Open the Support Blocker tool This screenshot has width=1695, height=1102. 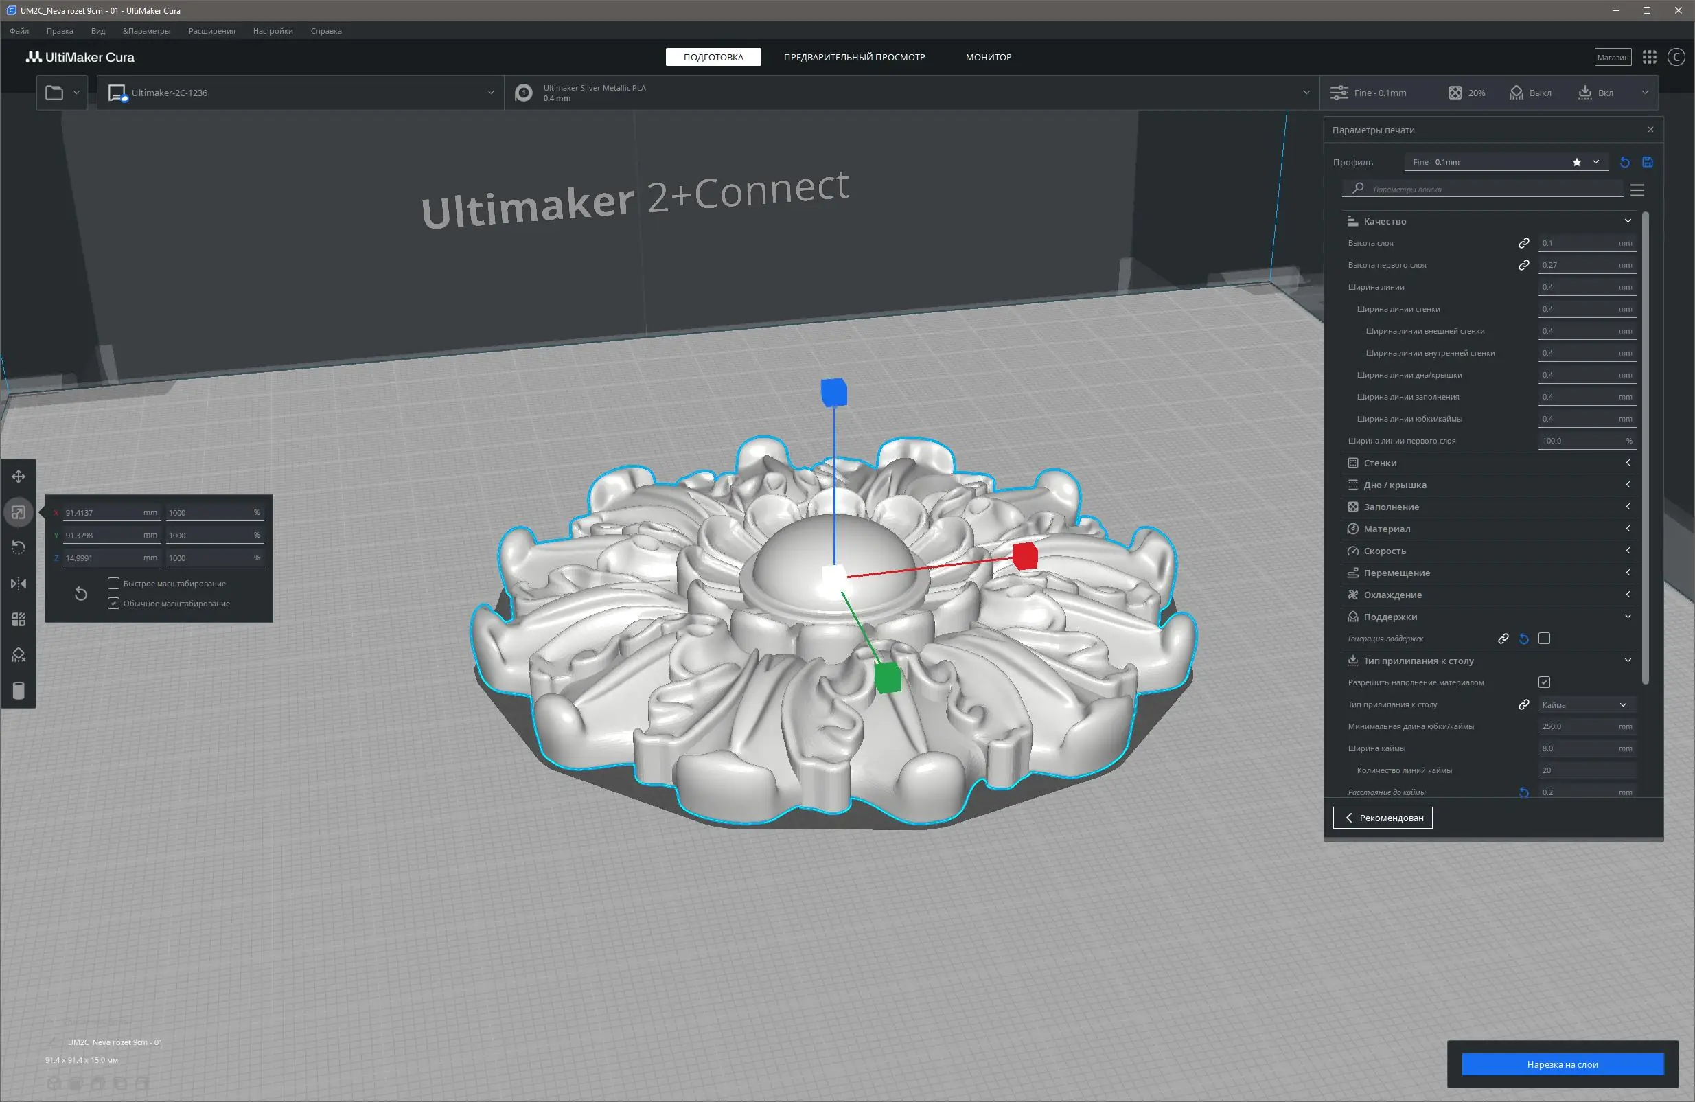(19, 654)
